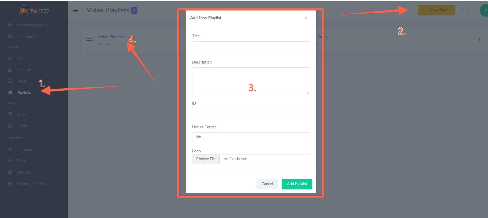Open the Settings gear icon
Viewport: 488px width, 218px height.
(x=10, y=172)
